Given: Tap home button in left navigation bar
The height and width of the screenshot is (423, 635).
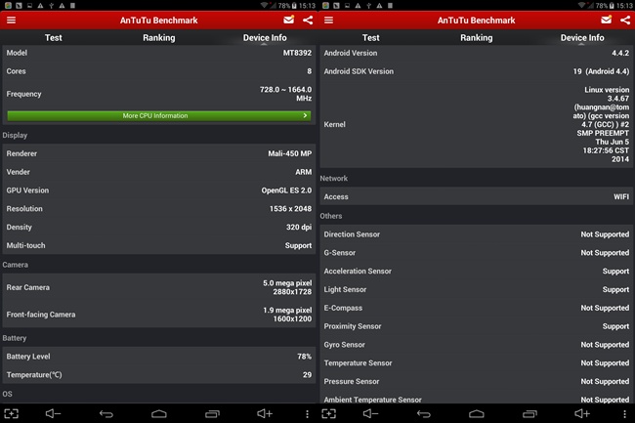Looking at the screenshot, I should pyautogui.click(x=158, y=413).
